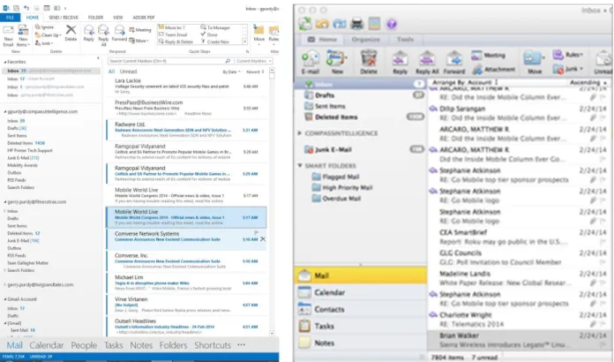The image size is (614, 362).
Task: Switch to the FOLDER ribbon tab
Action: click(x=95, y=18)
